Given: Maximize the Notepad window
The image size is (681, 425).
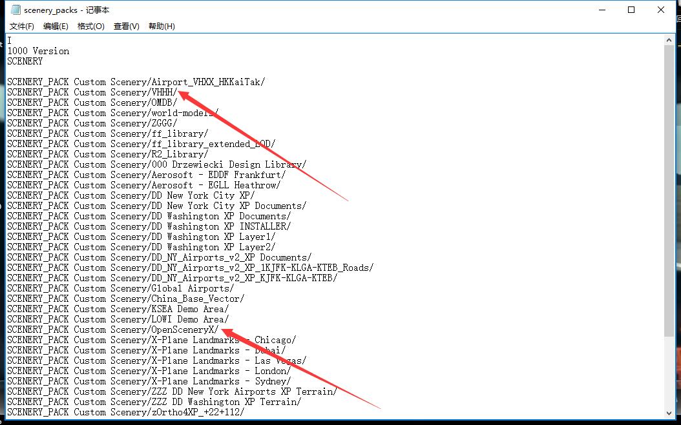Looking at the screenshot, I should (x=631, y=10).
